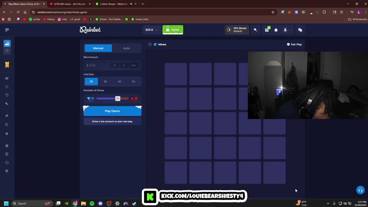Open Steam from the Windows taskbar
This screenshot has height=207, width=368.
point(134,204)
